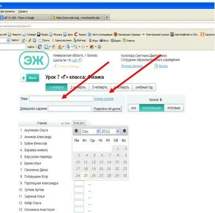Click the gear icon in lower toolbar
Screen dimensions: 215x213
click(x=99, y=47)
